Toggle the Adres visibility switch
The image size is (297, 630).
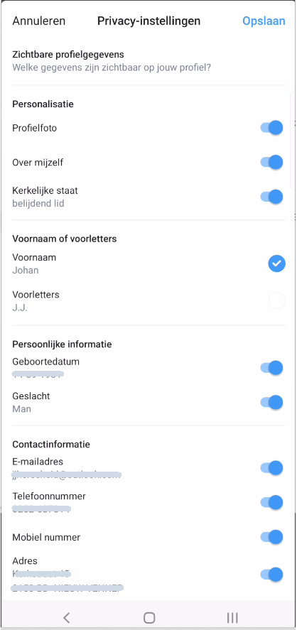point(271,574)
